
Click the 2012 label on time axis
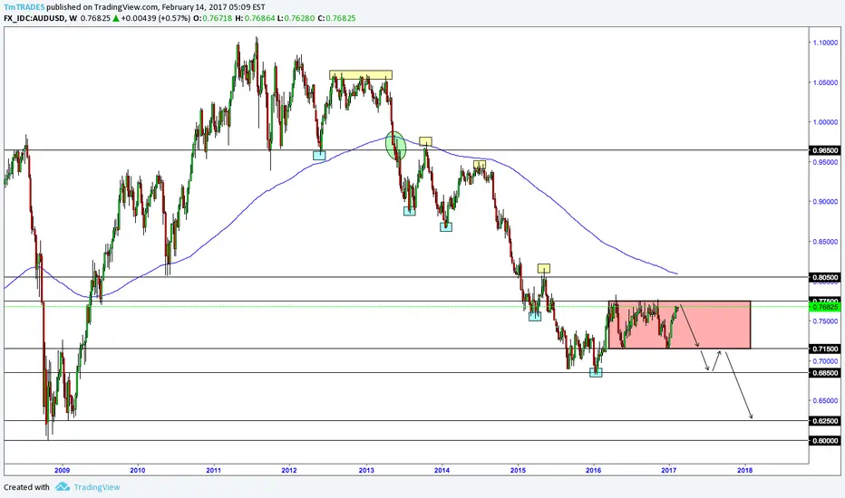pyautogui.click(x=289, y=470)
